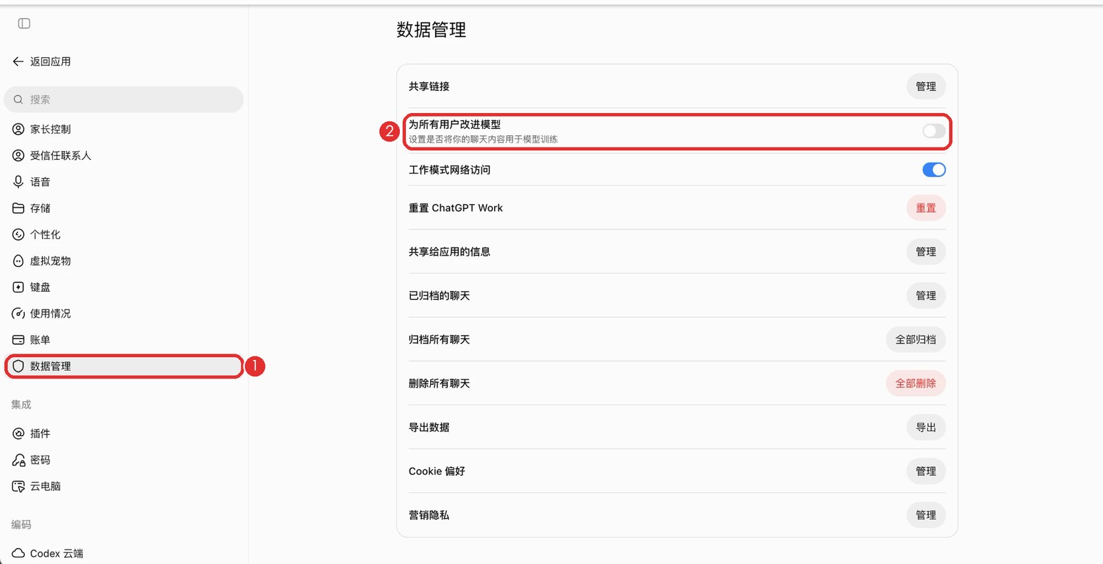Screen dimensions: 1103x564
Task: Click the 全部归档 button
Action: pyautogui.click(x=915, y=339)
